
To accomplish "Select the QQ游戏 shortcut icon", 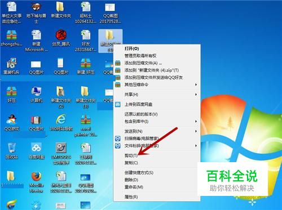I will (11, 123).
